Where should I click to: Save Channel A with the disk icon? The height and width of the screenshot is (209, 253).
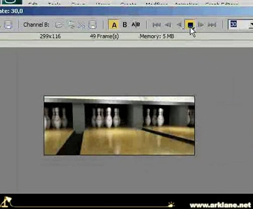coord(8,25)
